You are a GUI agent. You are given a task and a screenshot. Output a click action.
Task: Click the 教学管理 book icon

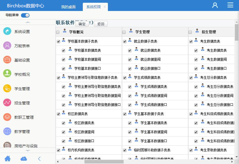[x=7, y=131]
